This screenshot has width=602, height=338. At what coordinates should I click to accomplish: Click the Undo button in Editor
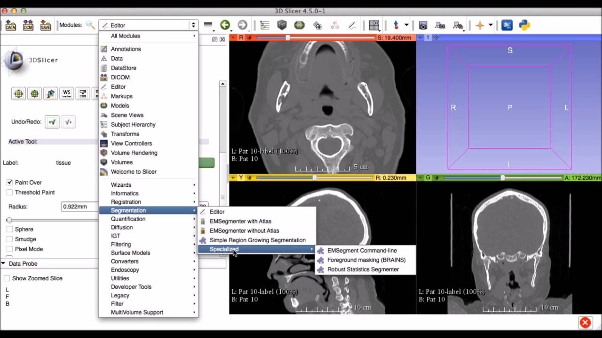click(x=52, y=122)
